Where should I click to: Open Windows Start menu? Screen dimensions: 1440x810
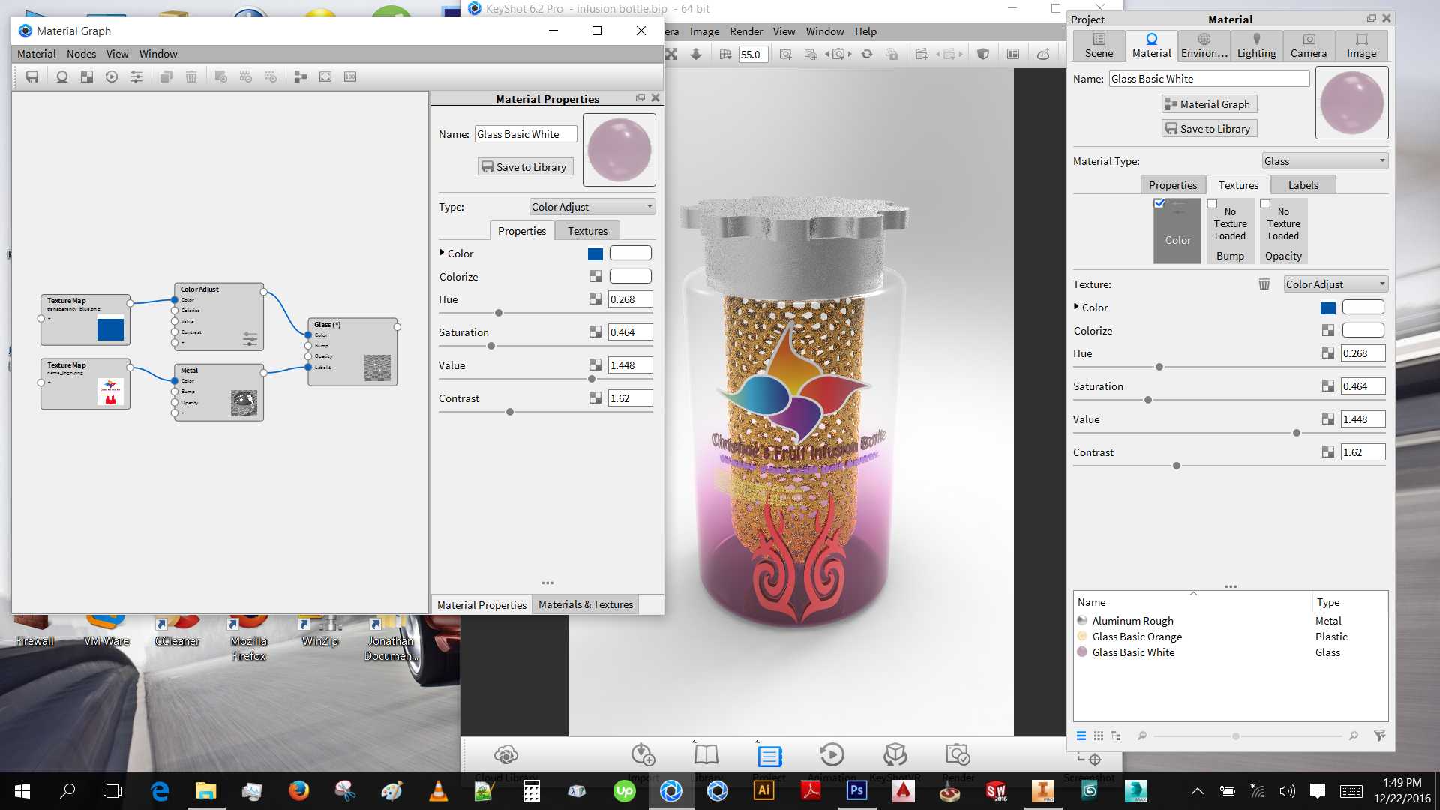22,790
